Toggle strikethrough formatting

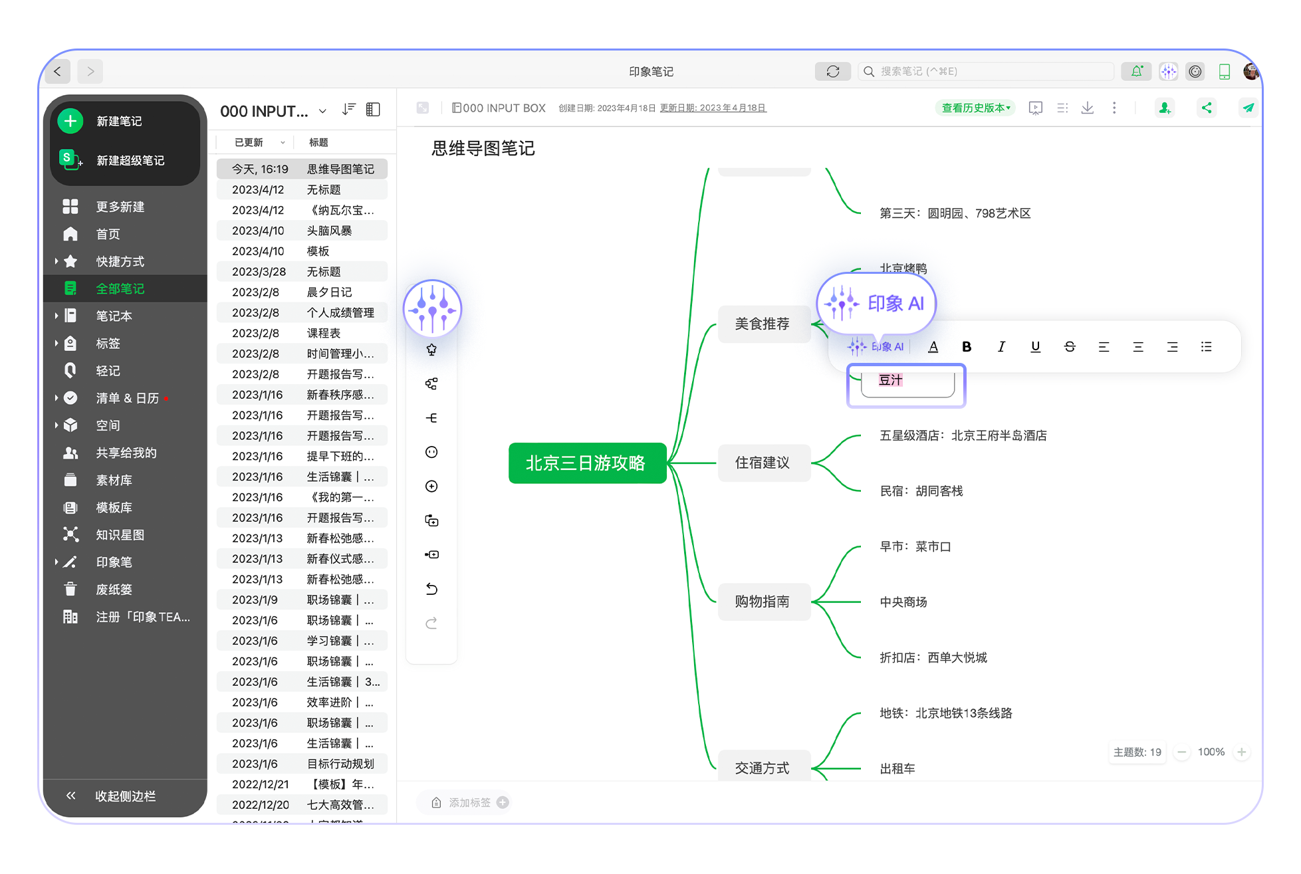pos(1070,346)
